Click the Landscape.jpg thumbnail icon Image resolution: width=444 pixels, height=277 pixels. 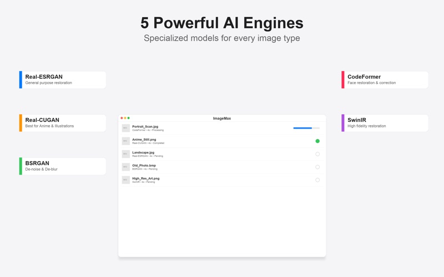126,154
